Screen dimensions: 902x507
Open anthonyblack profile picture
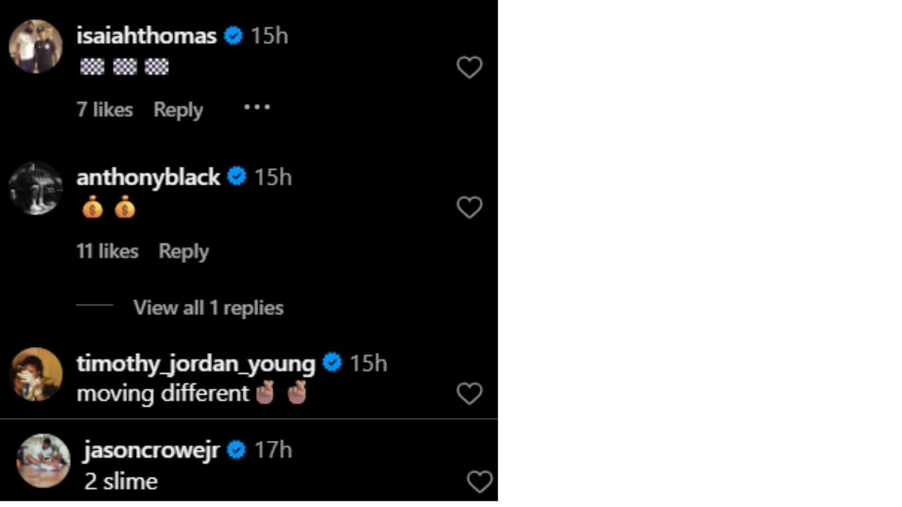coord(36,189)
